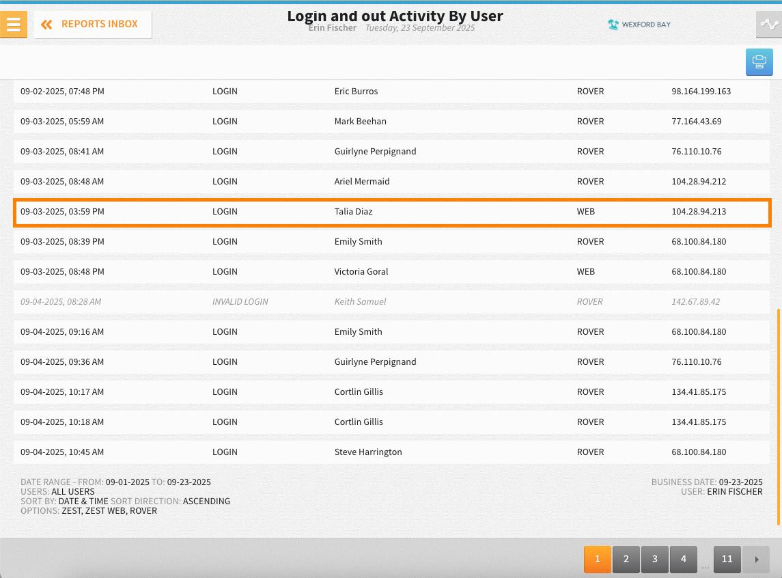Screen dimensions: 782x578
Task: Jump to page 11
Action: pyautogui.click(x=727, y=559)
